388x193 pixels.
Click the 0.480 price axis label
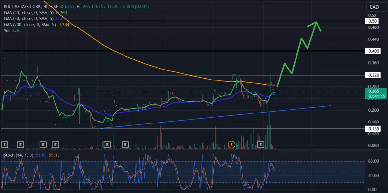point(373,27)
